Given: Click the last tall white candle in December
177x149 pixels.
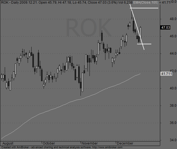Looking at the screenshot, I should (x=141, y=33).
